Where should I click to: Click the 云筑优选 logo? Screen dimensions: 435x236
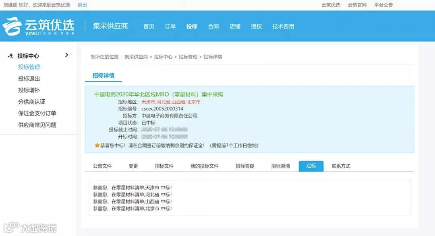click(x=39, y=26)
